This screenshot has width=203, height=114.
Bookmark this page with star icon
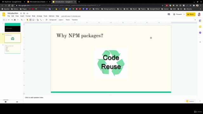click(163, 6)
